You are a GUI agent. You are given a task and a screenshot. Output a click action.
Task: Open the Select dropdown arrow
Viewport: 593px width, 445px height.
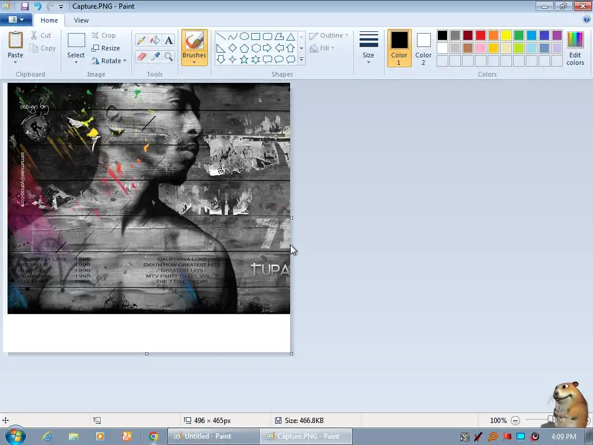[x=76, y=62]
